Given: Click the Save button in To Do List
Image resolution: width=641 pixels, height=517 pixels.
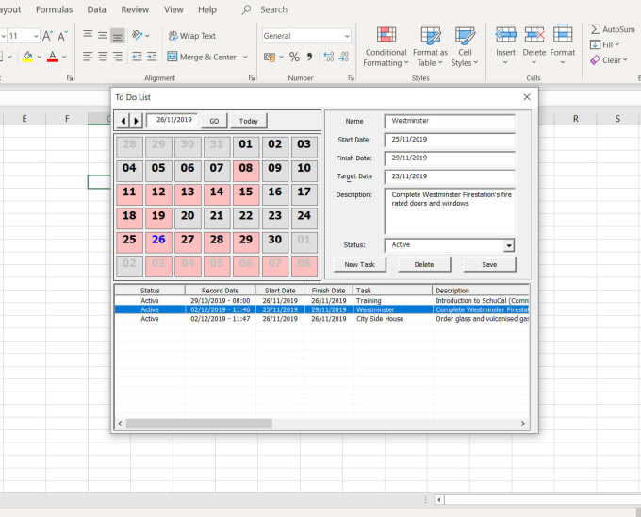Looking at the screenshot, I should click(489, 265).
